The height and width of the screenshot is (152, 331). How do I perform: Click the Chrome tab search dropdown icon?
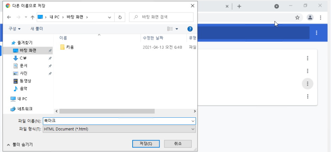pyautogui.click(x=276, y=6)
